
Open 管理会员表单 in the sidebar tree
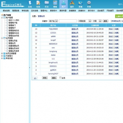pyautogui.click(x=14, y=51)
